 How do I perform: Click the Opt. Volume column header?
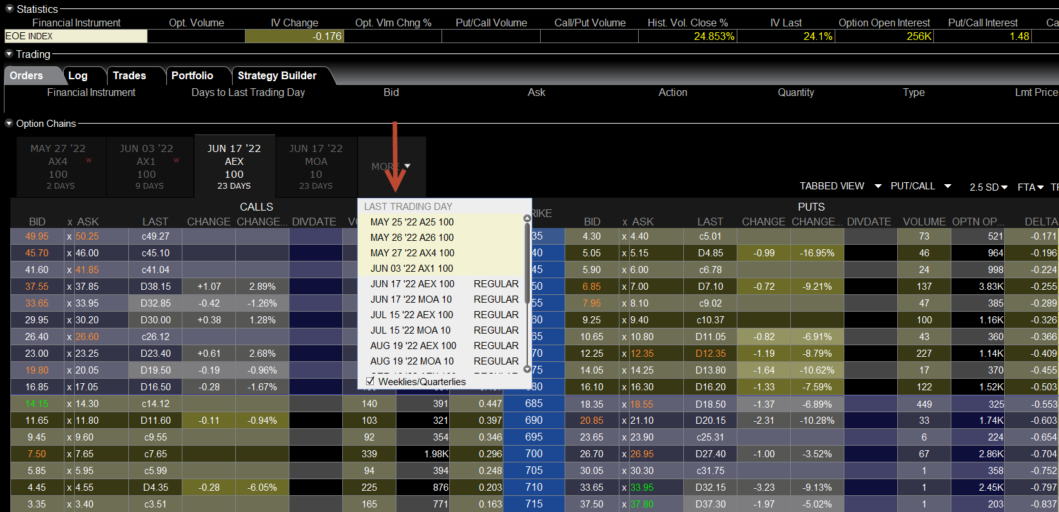coord(197,23)
